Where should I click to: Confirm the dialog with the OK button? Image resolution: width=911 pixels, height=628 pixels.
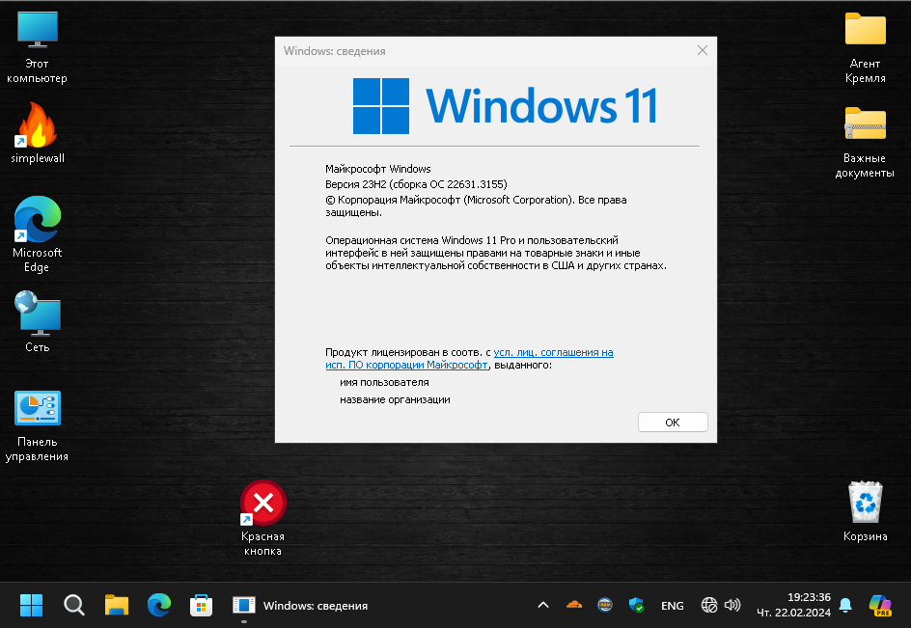673,423
